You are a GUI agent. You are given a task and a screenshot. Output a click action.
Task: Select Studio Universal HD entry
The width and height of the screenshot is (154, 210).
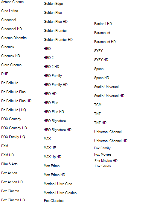tap(109, 96)
